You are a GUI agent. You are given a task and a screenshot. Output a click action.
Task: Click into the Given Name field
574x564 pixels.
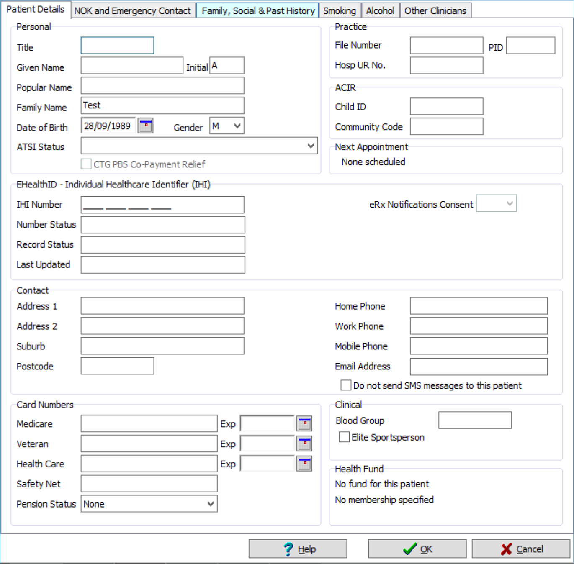tap(132, 66)
